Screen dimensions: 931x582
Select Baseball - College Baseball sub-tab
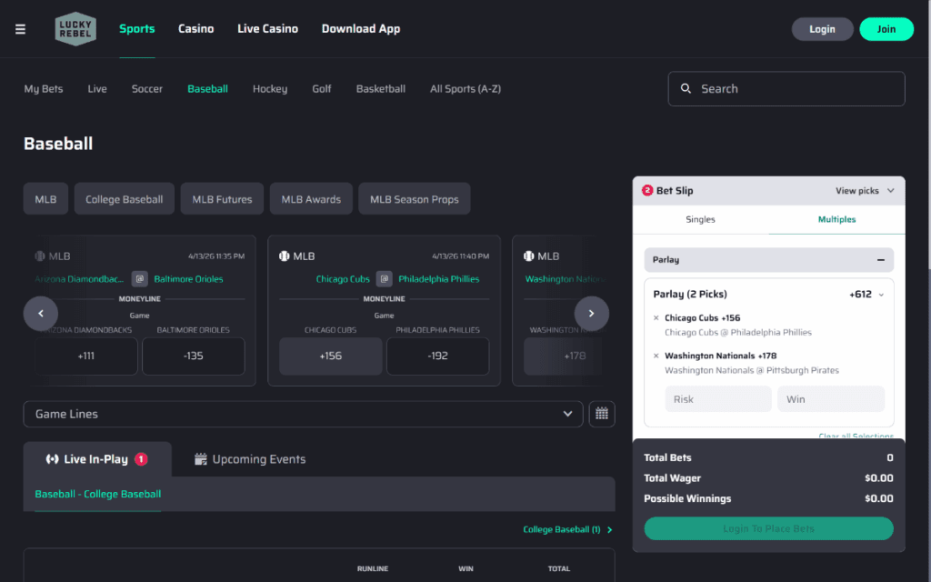98,494
